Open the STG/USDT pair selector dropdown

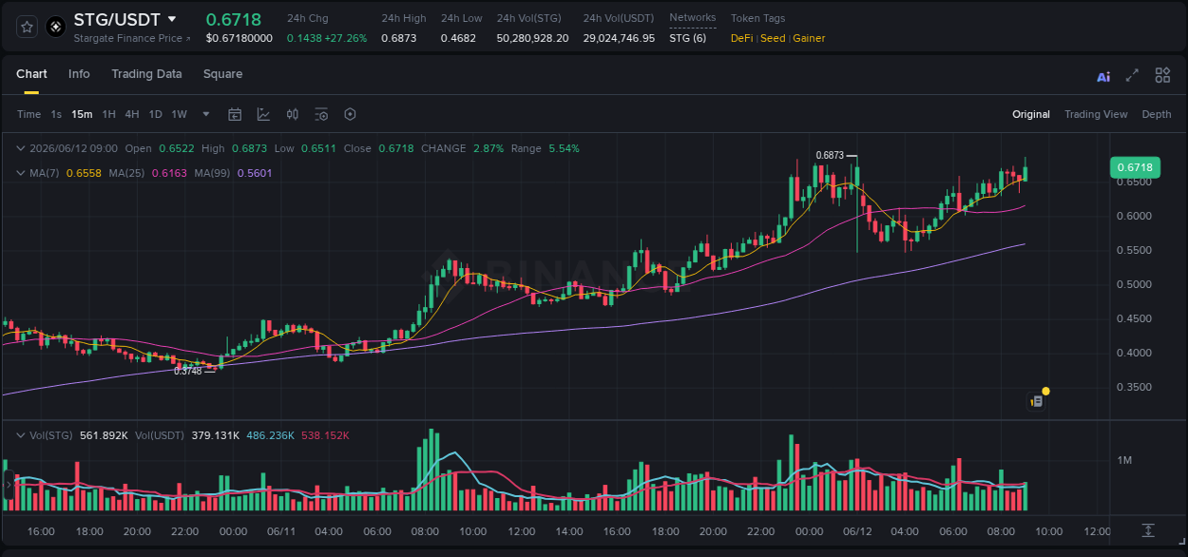pyautogui.click(x=172, y=19)
